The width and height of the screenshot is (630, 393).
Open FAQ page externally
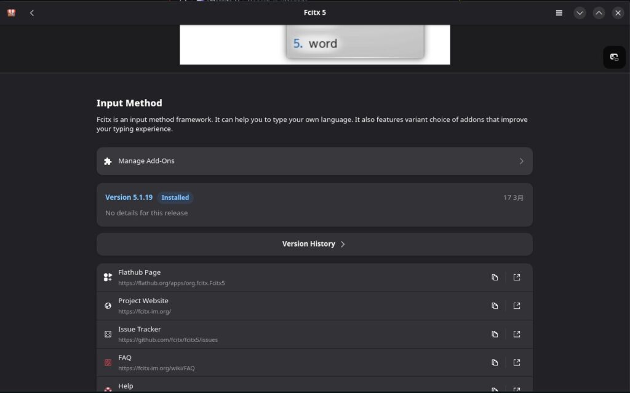click(517, 362)
